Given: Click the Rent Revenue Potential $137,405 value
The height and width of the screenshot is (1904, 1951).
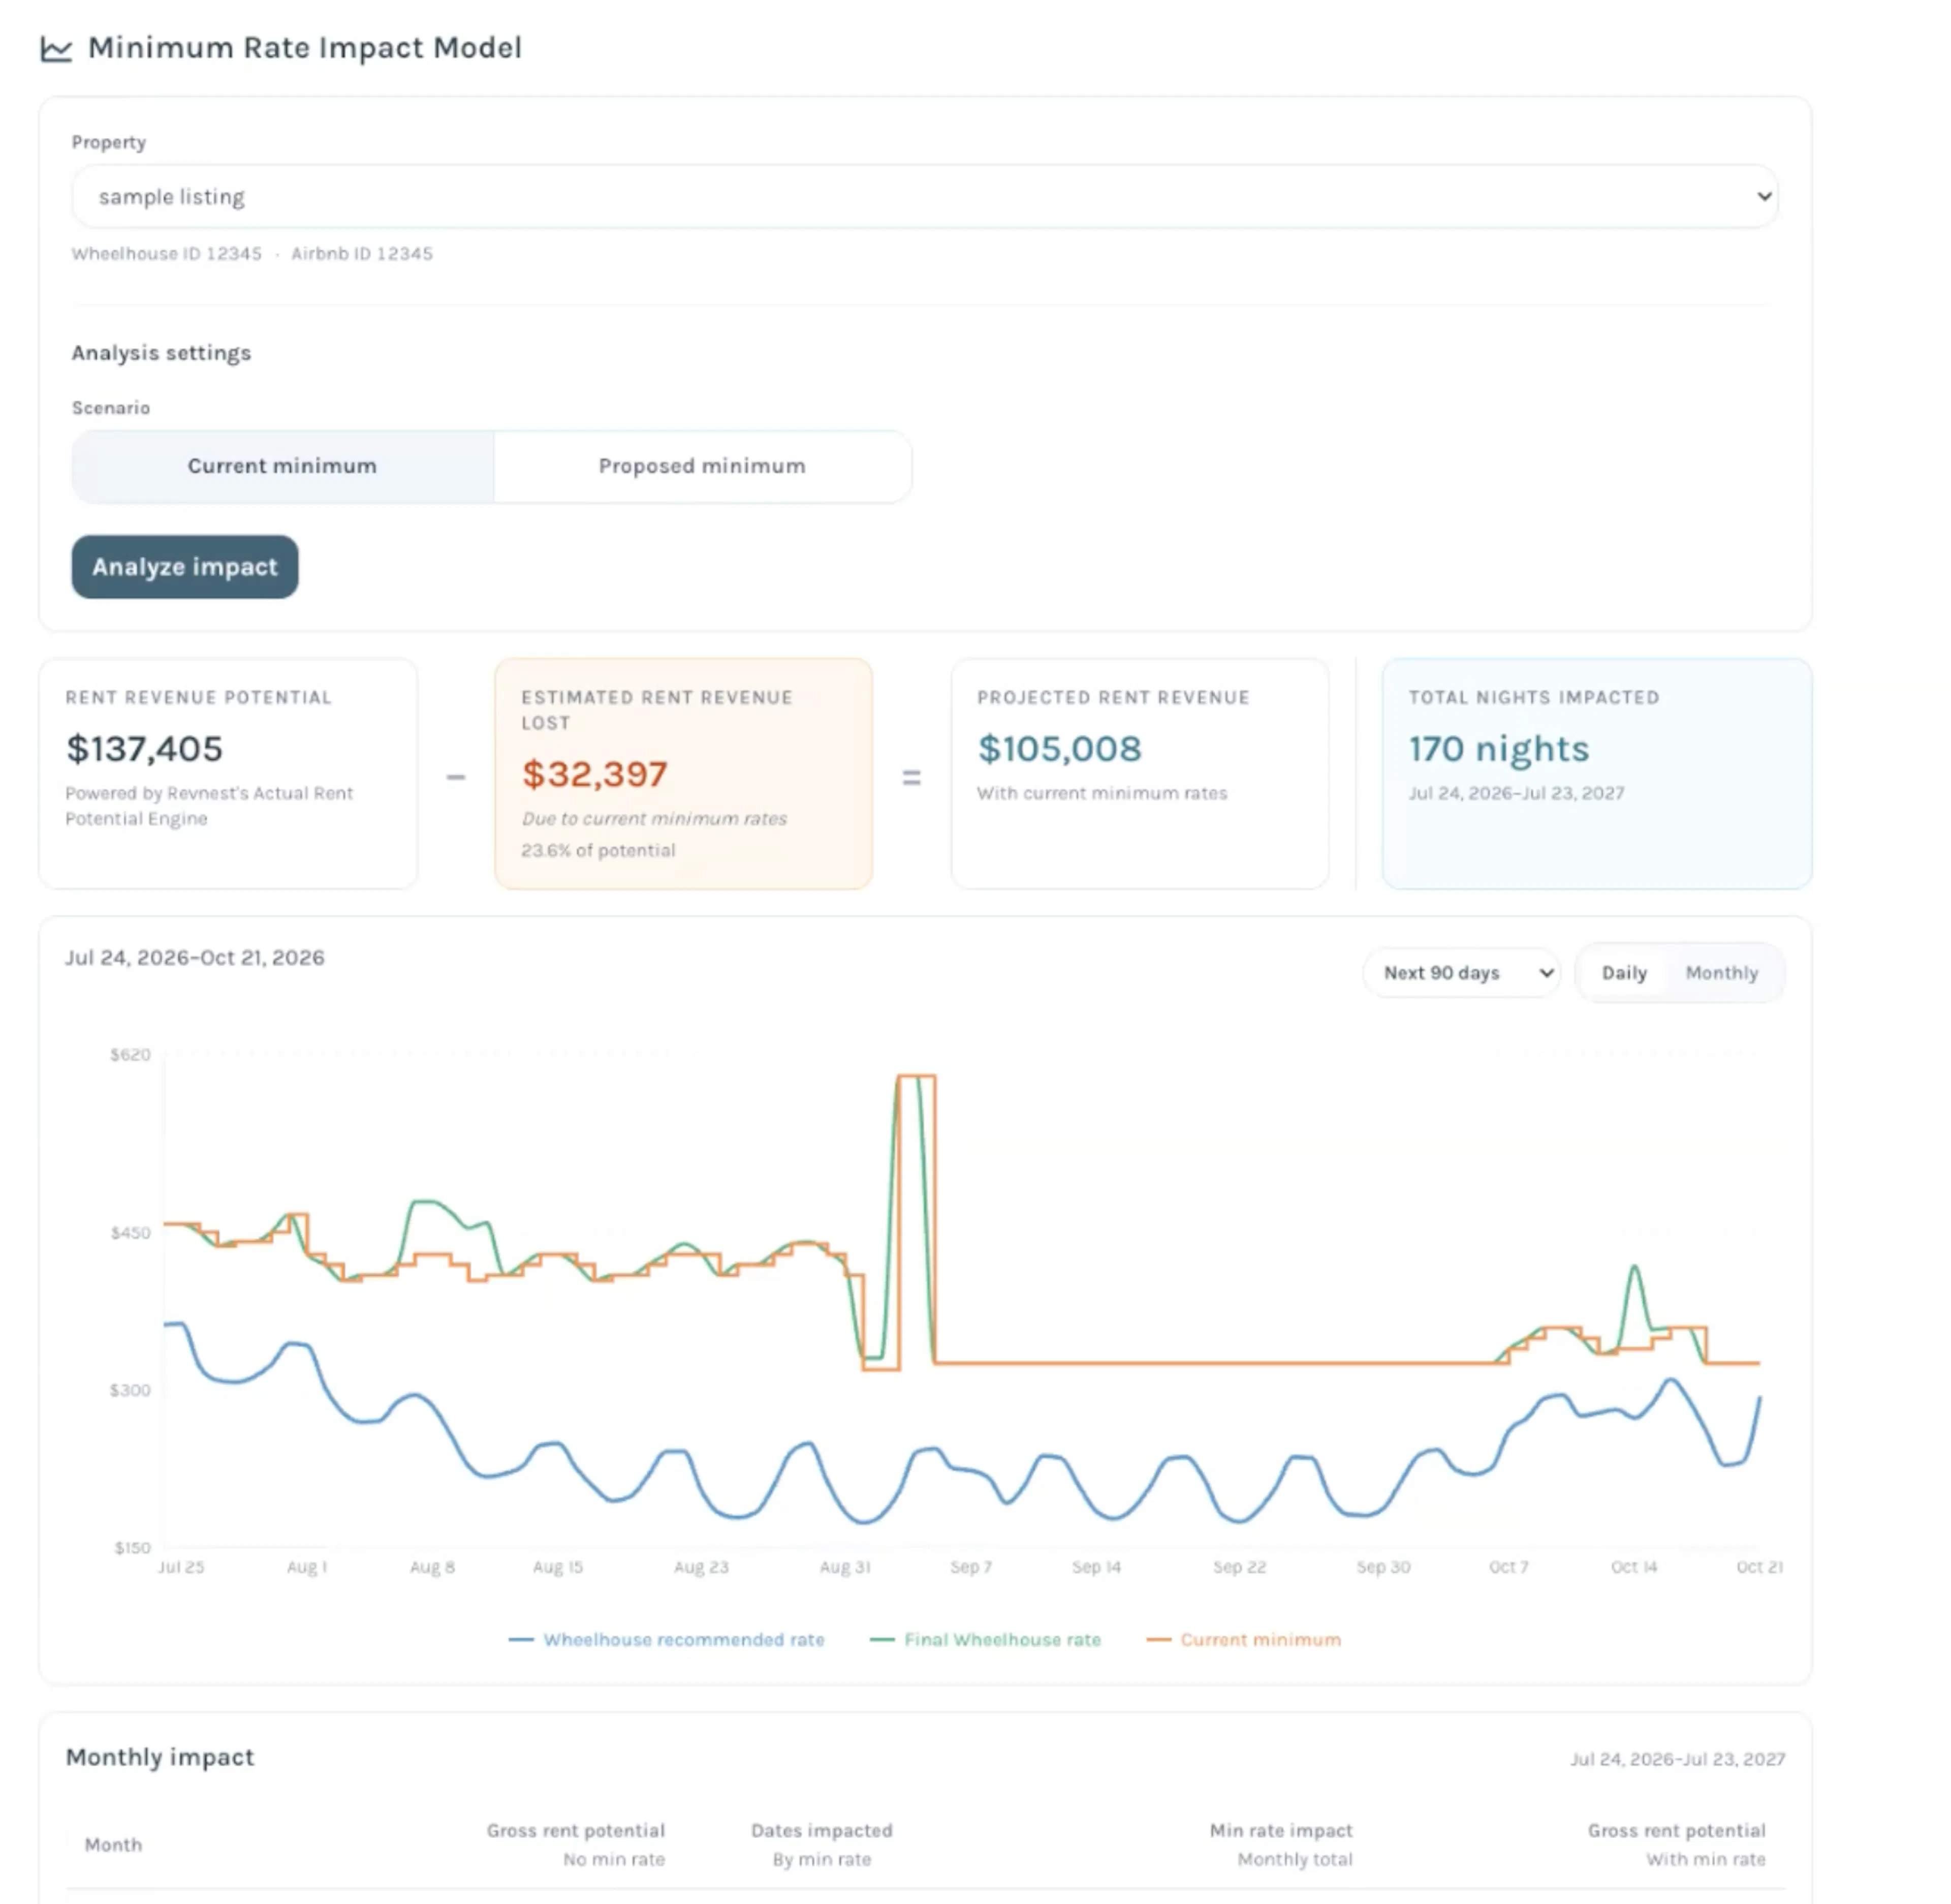Looking at the screenshot, I should 144,749.
